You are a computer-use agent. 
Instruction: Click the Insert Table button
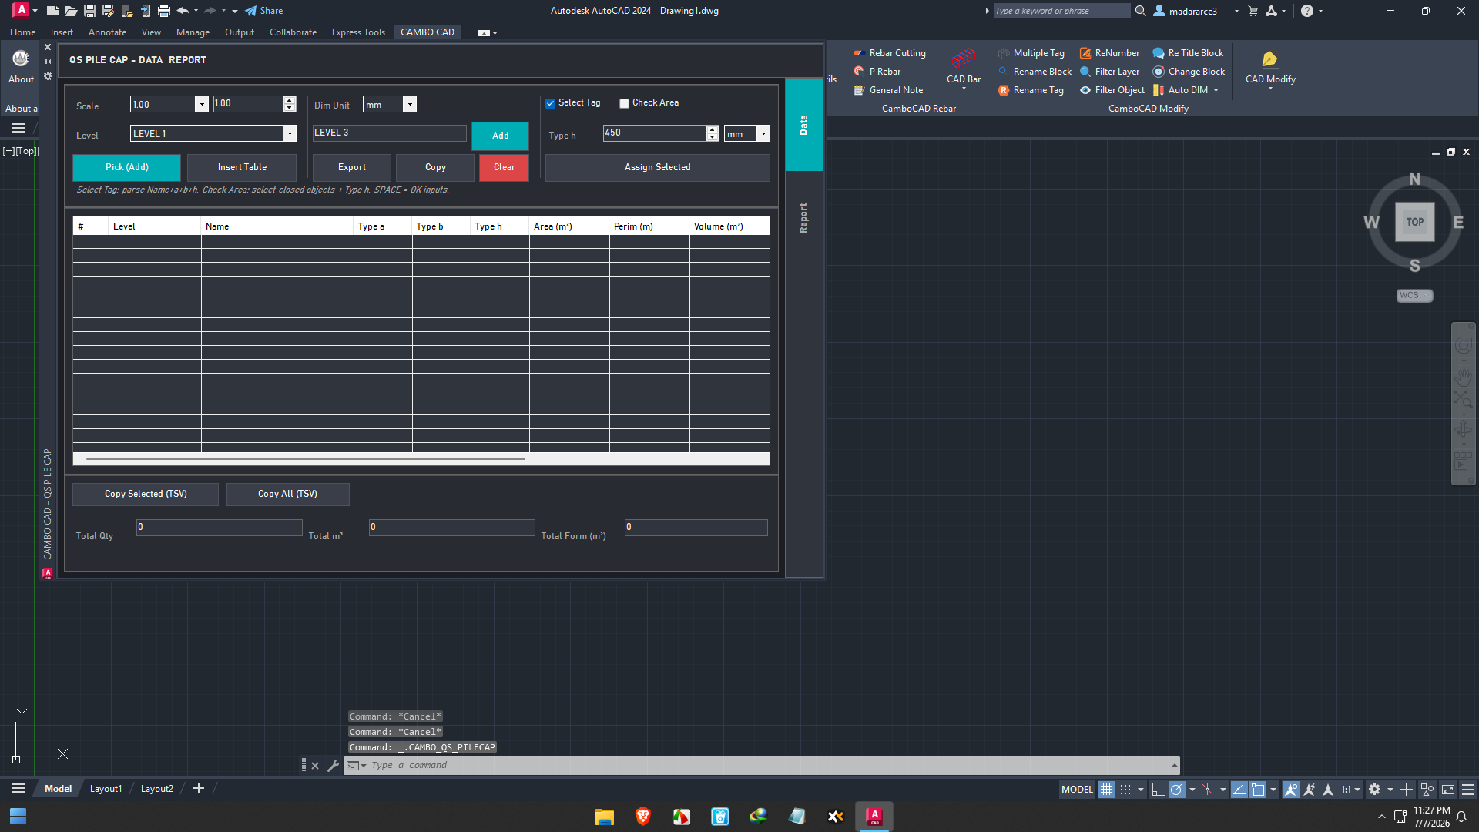[242, 167]
